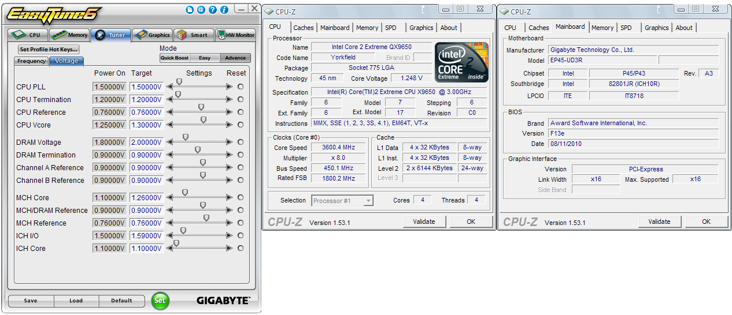Click the document icon in EasyTune6 title bar
Viewport: 732px width, 315px height.
coord(190,10)
